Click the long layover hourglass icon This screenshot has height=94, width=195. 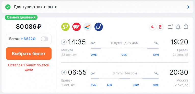coord(160,27)
